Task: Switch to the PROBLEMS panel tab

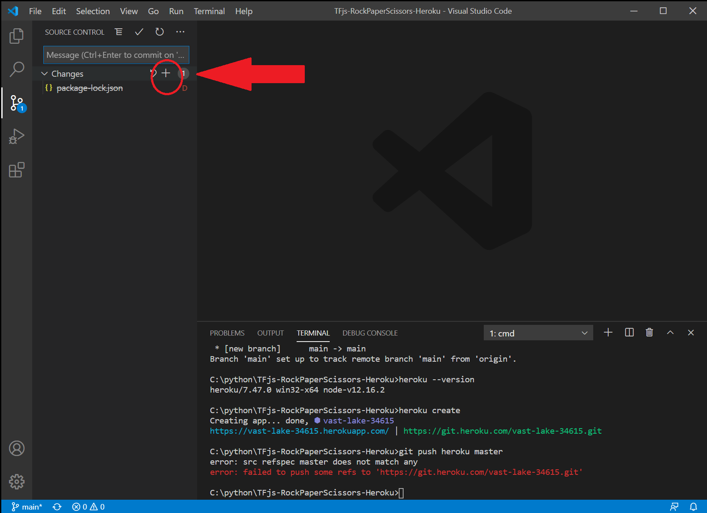Action: click(x=227, y=333)
